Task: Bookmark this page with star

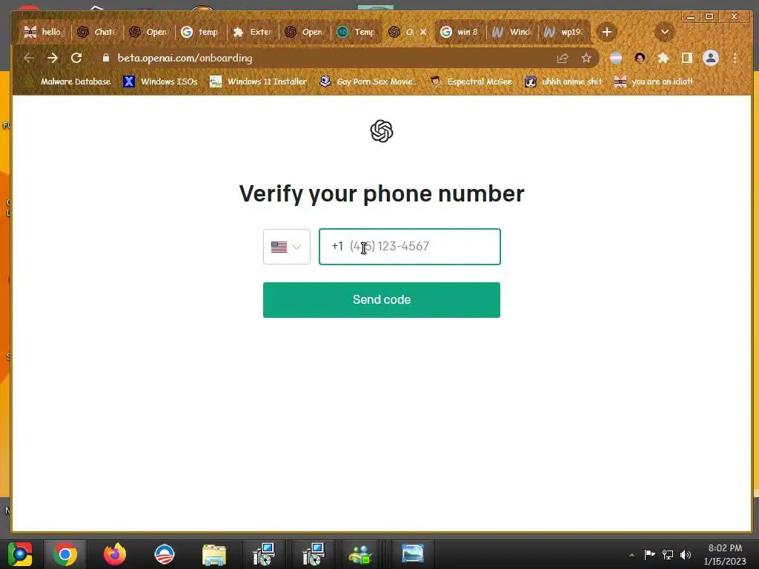Action: (586, 59)
